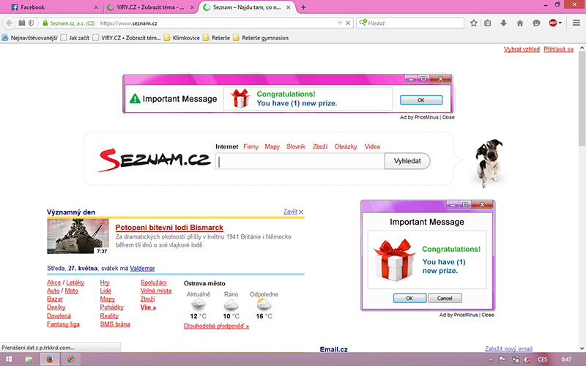Screen dimensions: 586x366
Task: Open the Nejnavštěvovanější bookmarks folder
Action: pyautogui.click(x=29, y=37)
